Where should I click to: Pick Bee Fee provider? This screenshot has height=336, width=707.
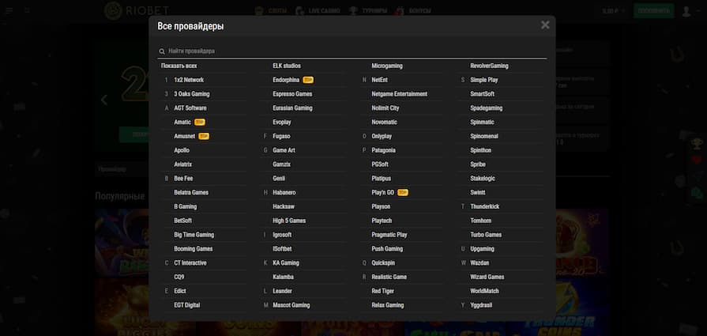pyautogui.click(x=183, y=179)
